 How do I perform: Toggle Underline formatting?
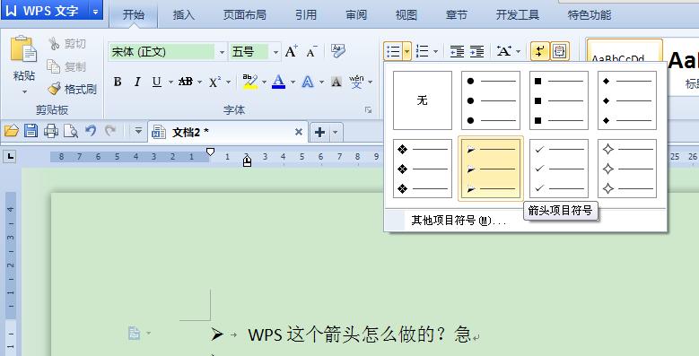click(156, 82)
